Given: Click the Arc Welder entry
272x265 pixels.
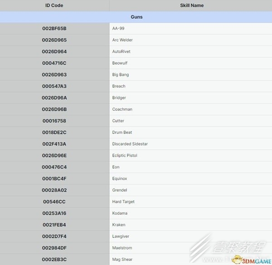Looking at the screenshot, I should (122, 40).
